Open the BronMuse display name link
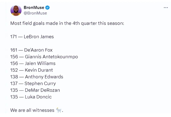 34,8
